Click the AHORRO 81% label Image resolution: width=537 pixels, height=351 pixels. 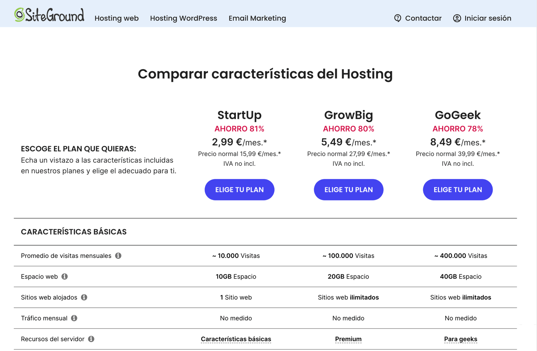click(239, 129)
